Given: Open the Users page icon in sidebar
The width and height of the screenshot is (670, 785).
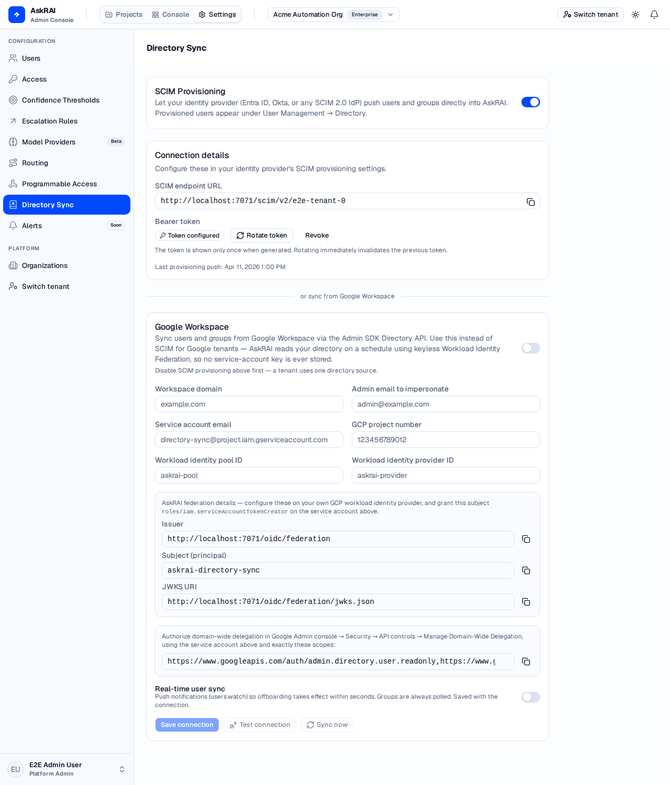Looking at the screenshot, I should [13, 58].
